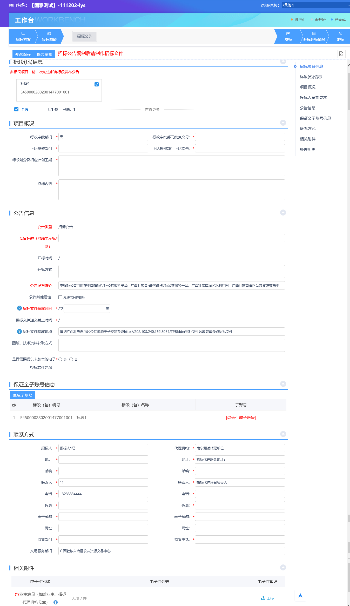Jump to 投标人资格要求 in side navigation
This screenshot has height=606, width=350.
[x=313, y=97]
